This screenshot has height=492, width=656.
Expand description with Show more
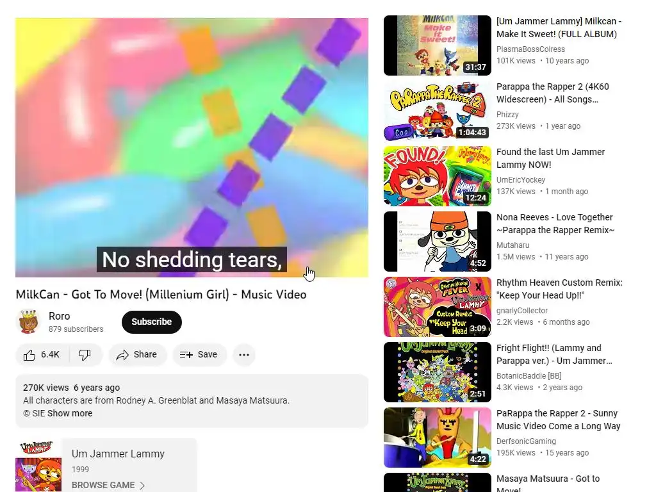point(70,413)
